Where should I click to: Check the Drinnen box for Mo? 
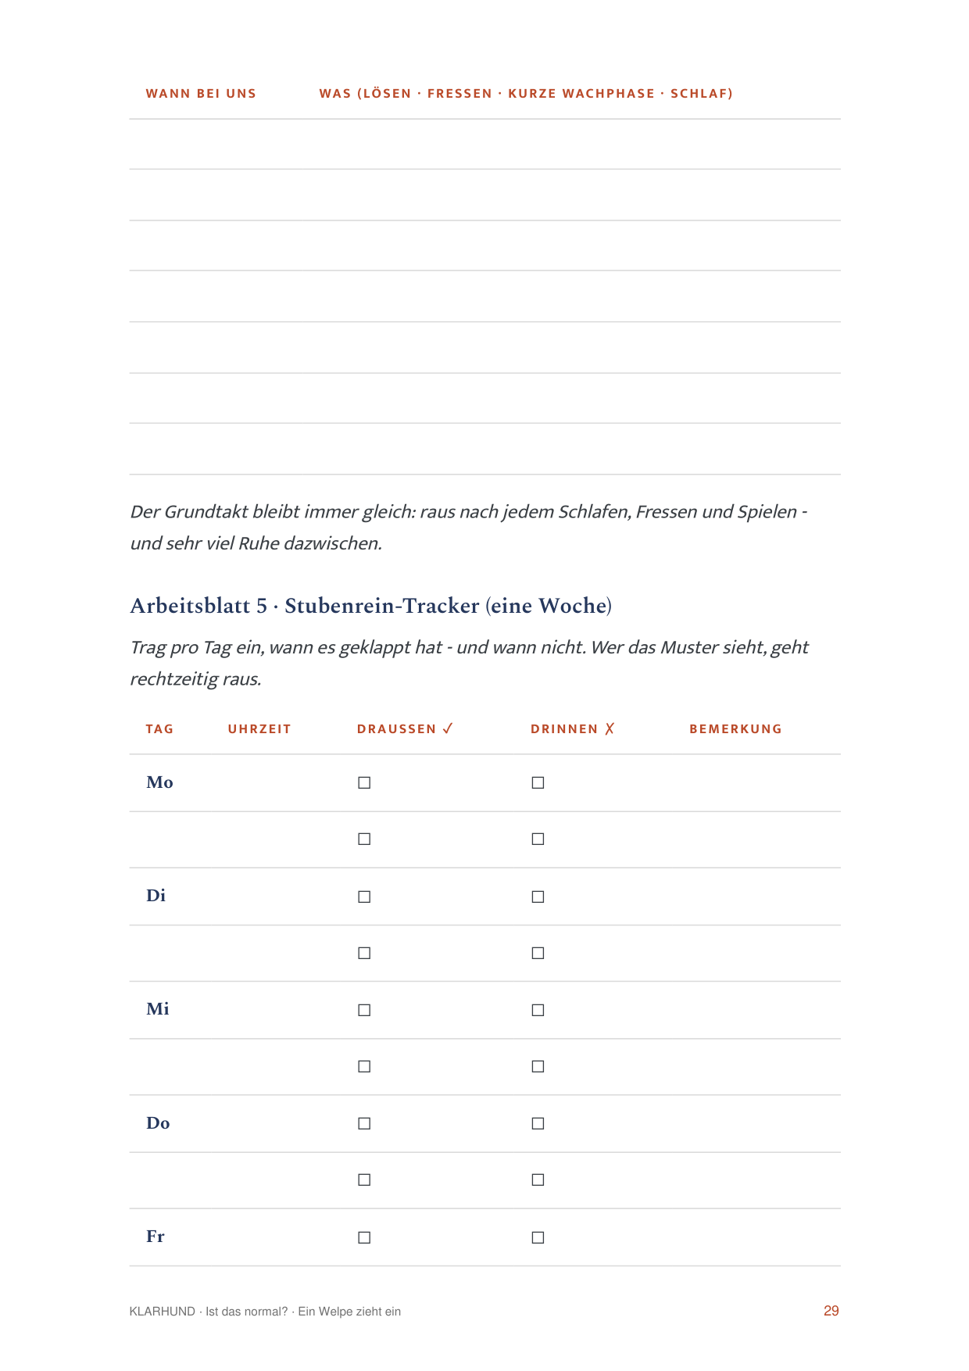point(538,782)
